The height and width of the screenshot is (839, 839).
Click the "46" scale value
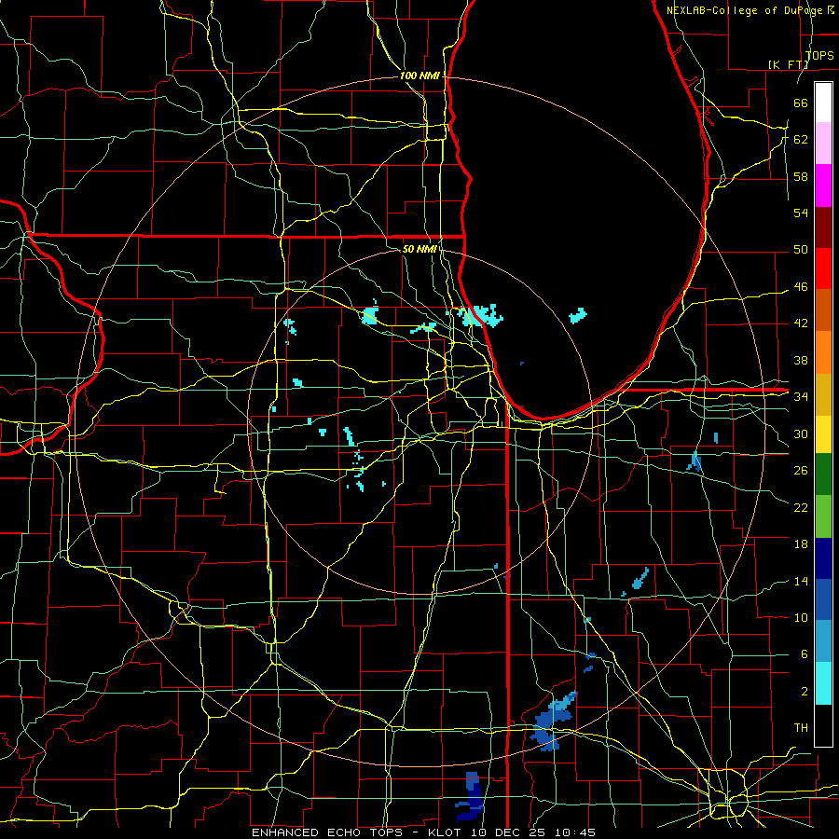[801, 287]
